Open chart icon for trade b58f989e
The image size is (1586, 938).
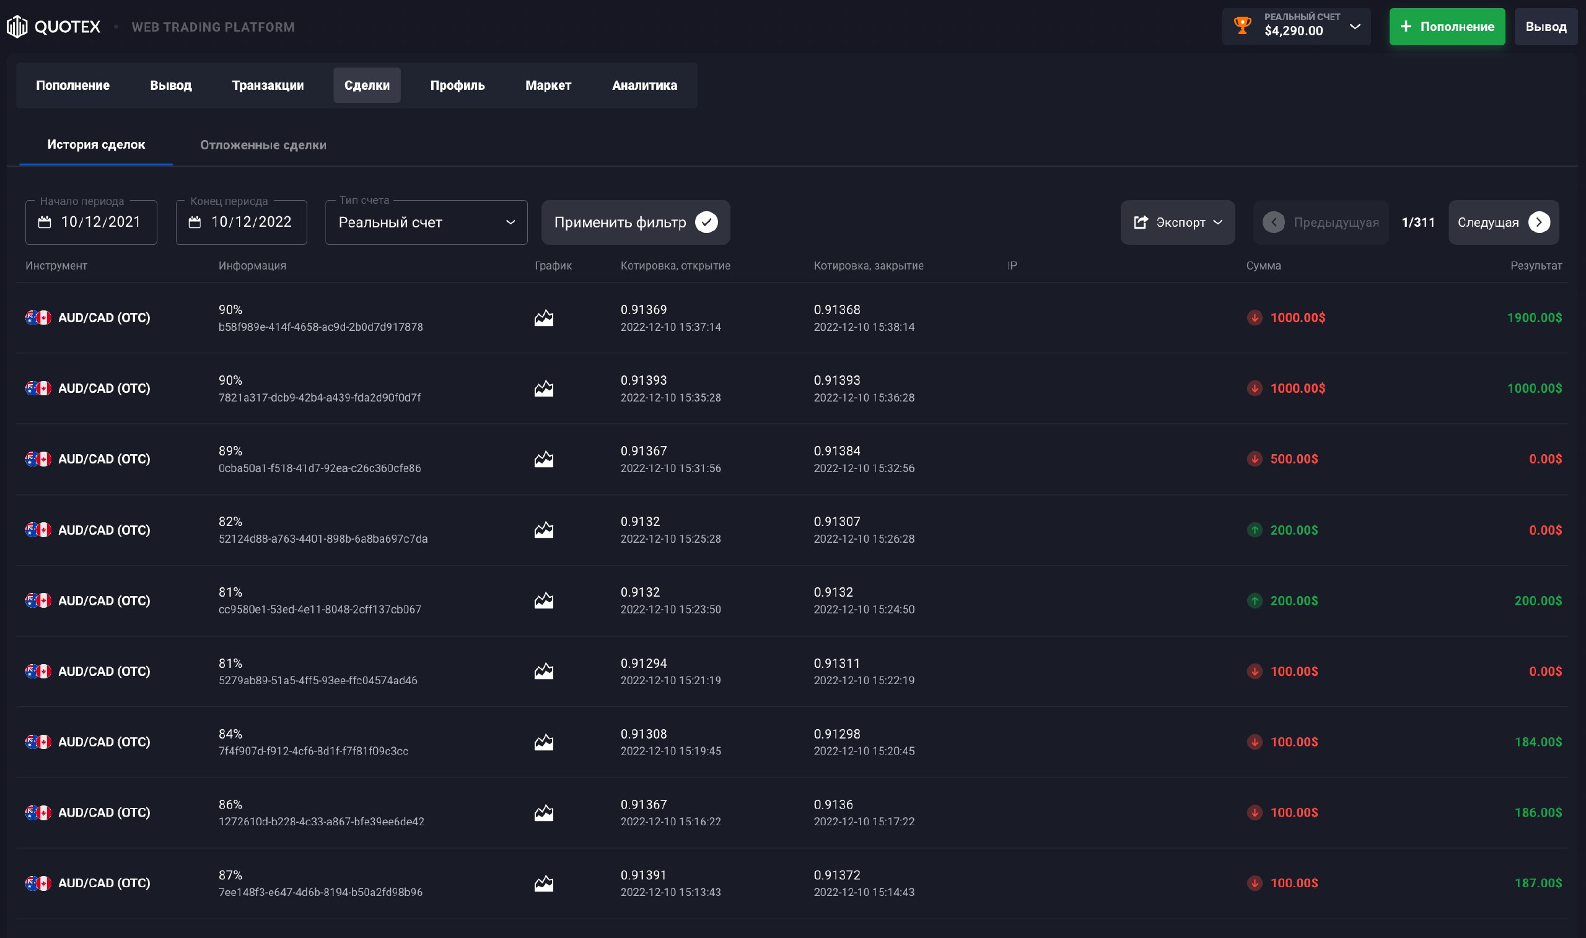pyautogui.click(x=544, y=318)
